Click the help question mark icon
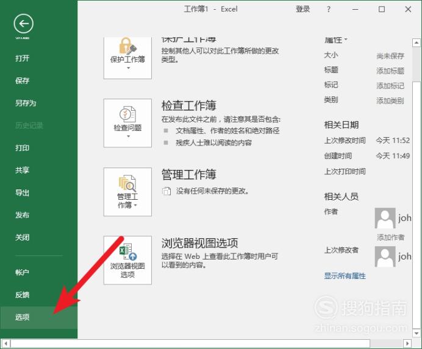Image resolution: width=422 pixels, height=349 pixels. click(x=329, y=9)
